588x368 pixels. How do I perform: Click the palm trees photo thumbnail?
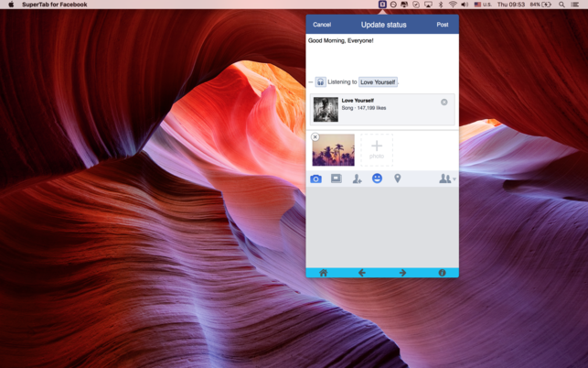coord(334,150)
